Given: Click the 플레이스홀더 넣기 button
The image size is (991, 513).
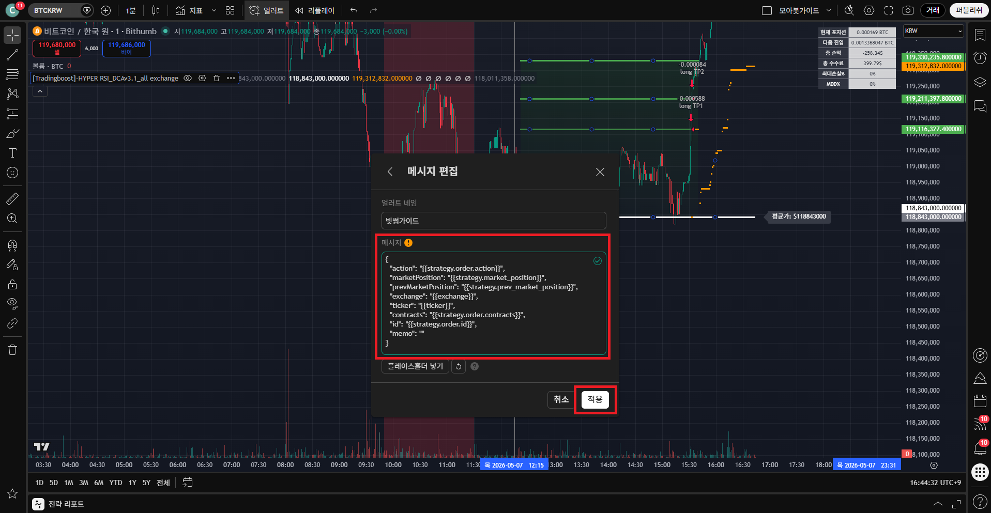Looking at the screenshot, I should click(415, 366).
